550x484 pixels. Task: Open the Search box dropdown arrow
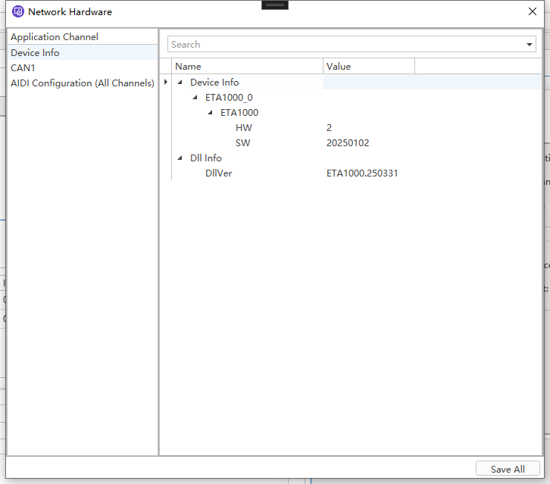click(530, 45)
